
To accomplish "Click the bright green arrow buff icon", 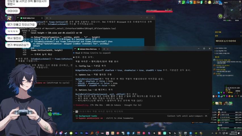I will click(184, 2).
